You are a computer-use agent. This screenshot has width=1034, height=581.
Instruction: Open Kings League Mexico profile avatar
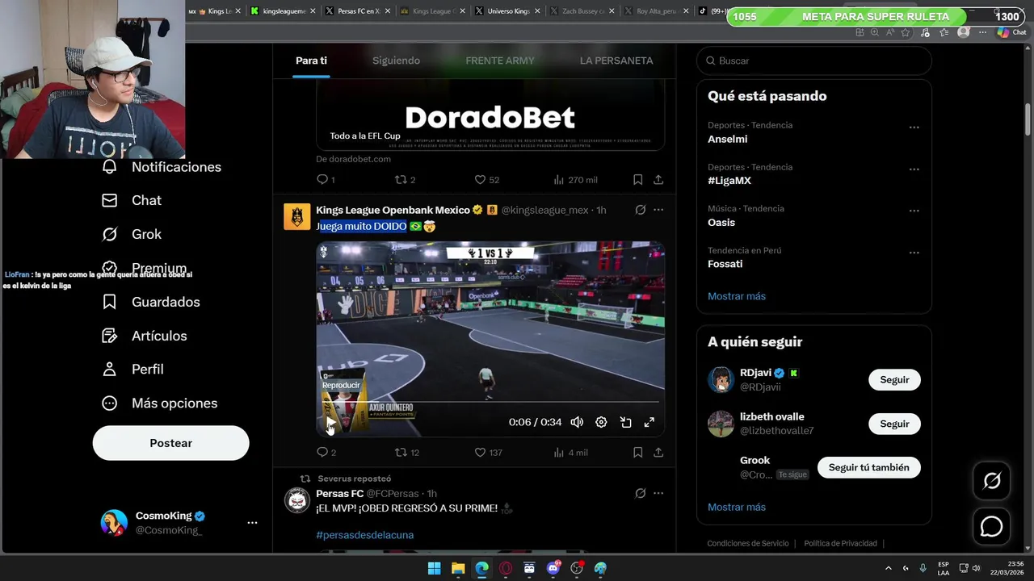click(x=297, y=217)
